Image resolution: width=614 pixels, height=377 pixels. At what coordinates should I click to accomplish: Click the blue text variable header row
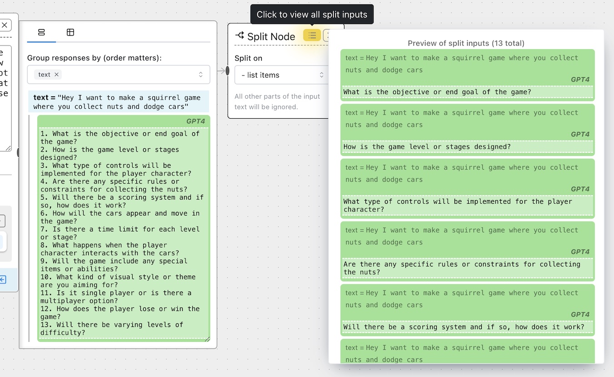point(119,102)
